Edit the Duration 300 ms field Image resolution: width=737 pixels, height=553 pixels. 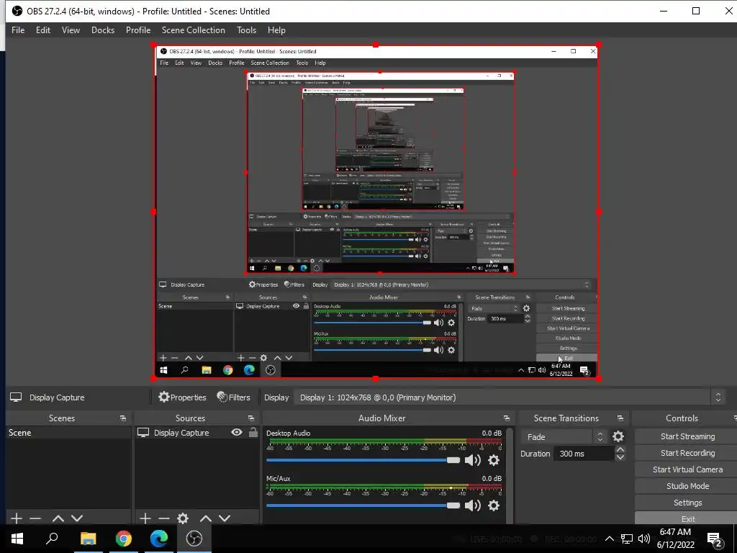tap(584, 454)
